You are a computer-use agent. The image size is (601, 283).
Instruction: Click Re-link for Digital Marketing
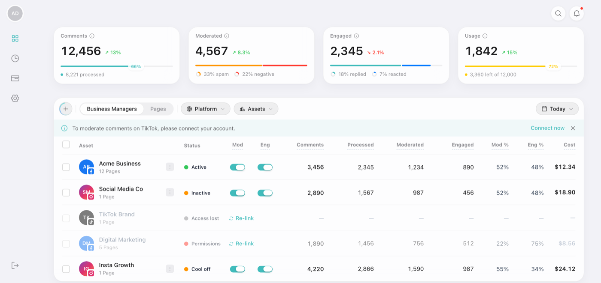(241, 244)
